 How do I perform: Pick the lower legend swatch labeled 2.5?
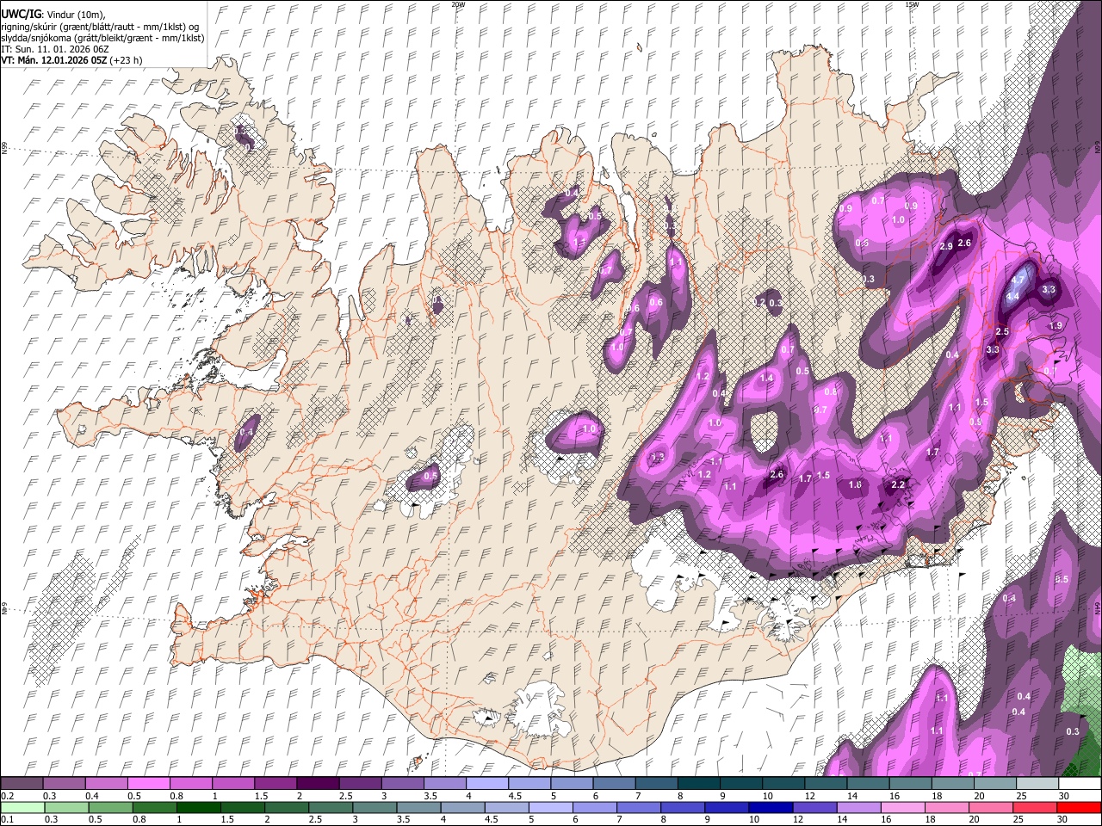(x=331, y=807)
